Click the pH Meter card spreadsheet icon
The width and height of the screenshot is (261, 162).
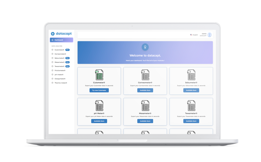(99, 105)
